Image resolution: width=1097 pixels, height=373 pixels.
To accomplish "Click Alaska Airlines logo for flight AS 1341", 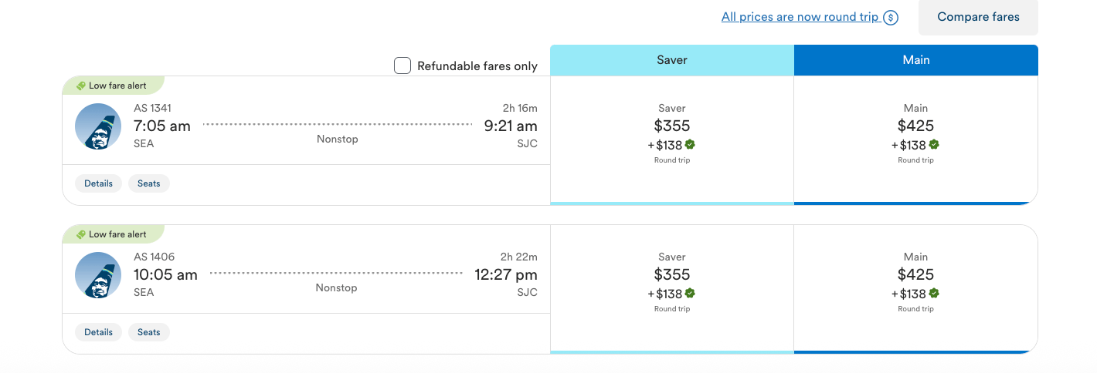I will click(x=98, y=126).
